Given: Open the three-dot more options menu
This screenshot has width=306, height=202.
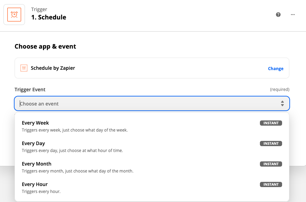Looking at the screenshot, I should tap(293, 15).
